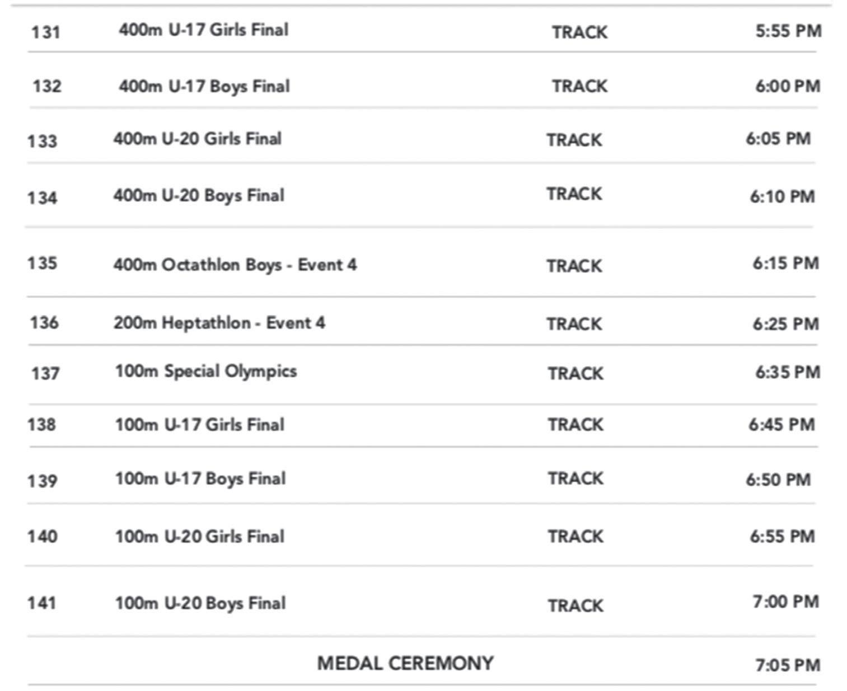Click the 400m U-20 Girls Final event name
This screenshot has height=691, width=847.
click(197, 139)
